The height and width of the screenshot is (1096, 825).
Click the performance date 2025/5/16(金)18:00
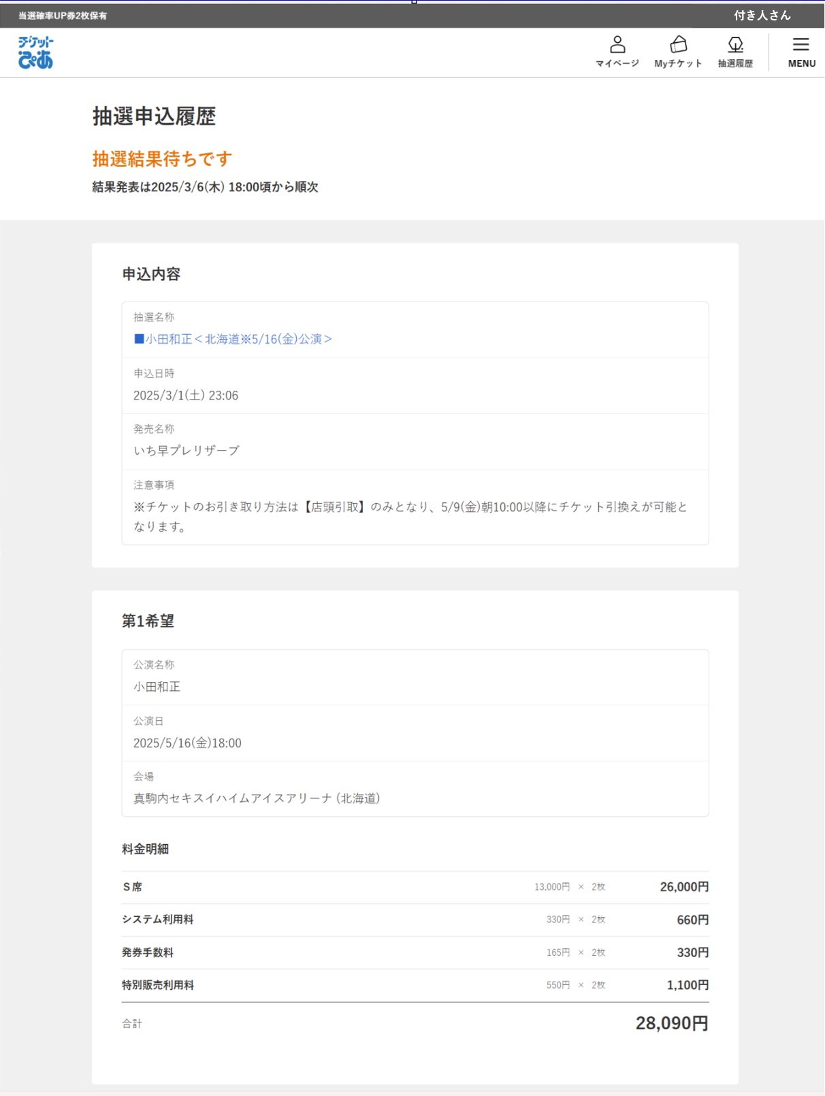pos(187,743)
